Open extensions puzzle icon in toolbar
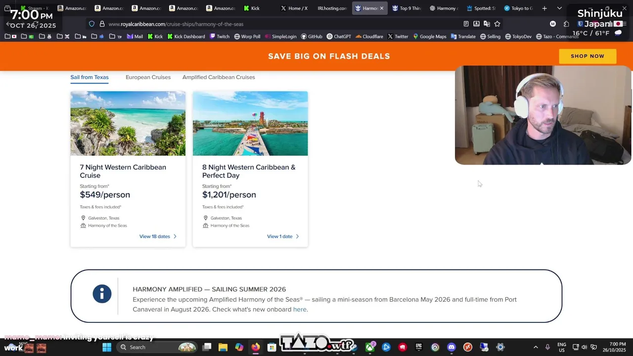 566,24
